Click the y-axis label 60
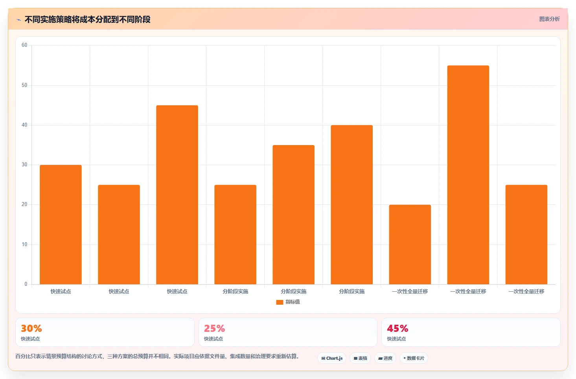Viewport: 576px width, 379px height. pos(24,45)
